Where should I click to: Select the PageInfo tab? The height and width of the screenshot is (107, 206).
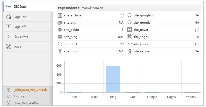pos(20,27)
